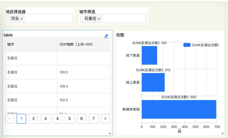Remove the 石家庄 tag from city filter
The image size is (228, 138).
click(99, 19)
